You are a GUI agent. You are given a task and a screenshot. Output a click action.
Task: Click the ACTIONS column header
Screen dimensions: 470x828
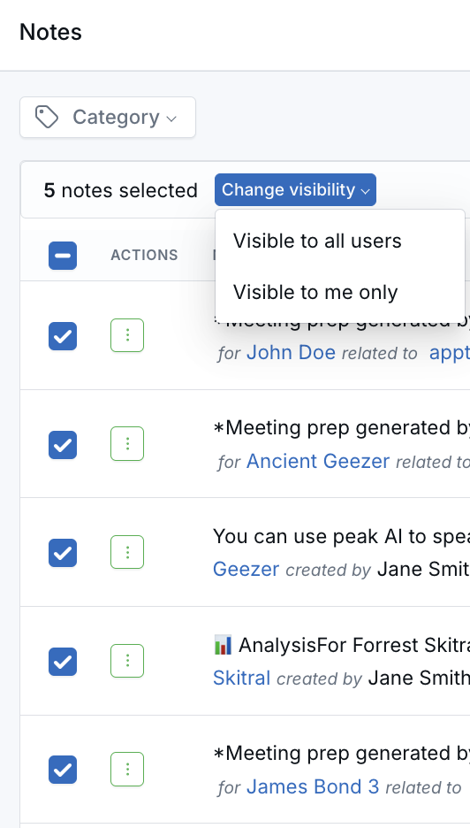coord(144,256)
